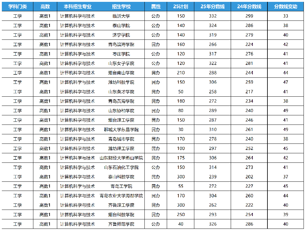Select the 分数线变动 header cell
306x231 pixels.
click(285, 6)
